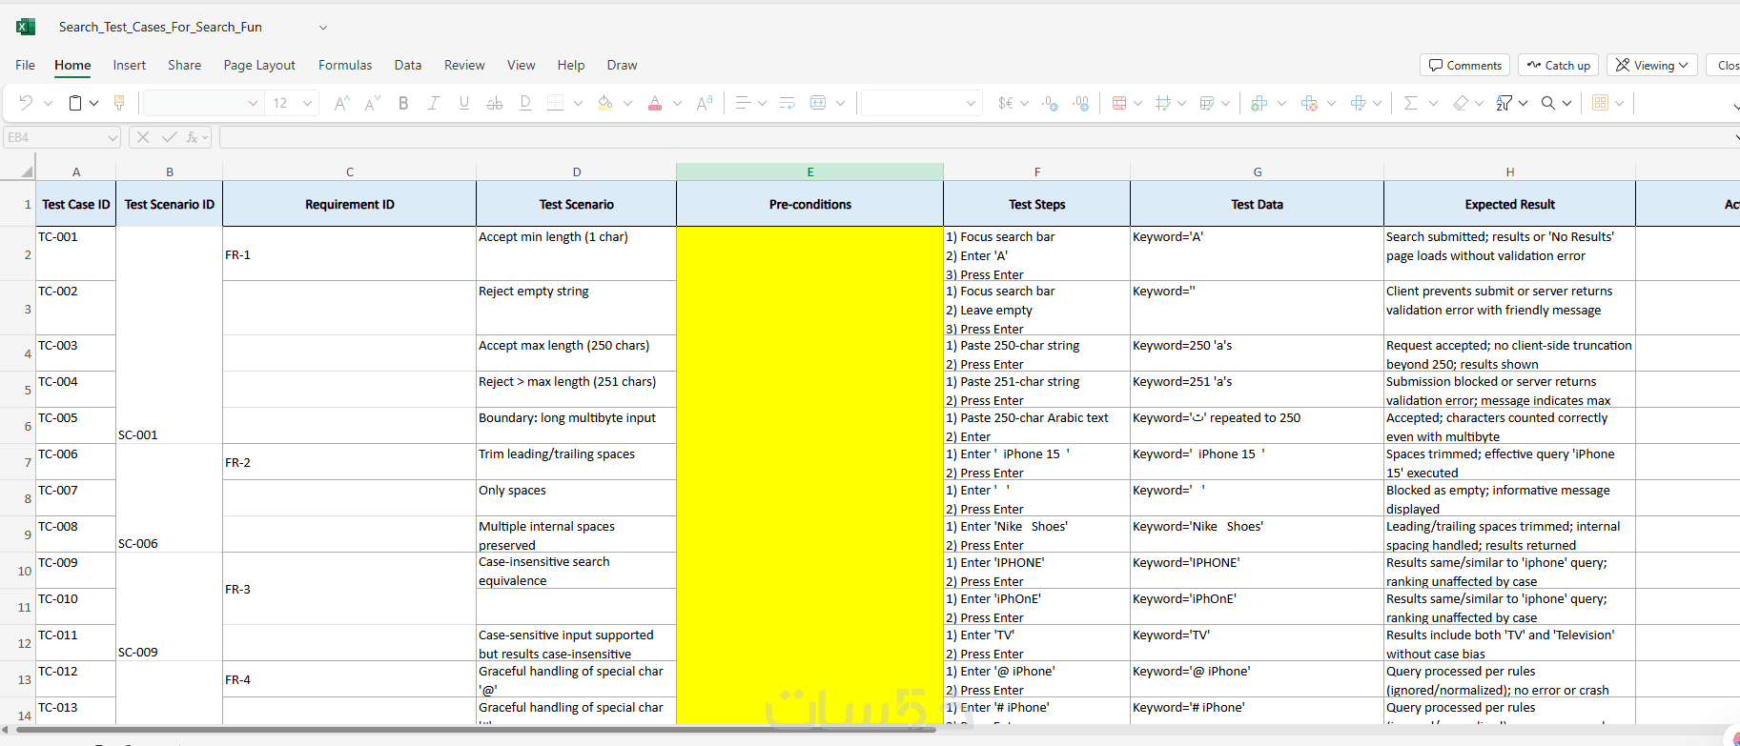Click the Format Painter brush icon
Screen dimensions: 1740x746
(x=119, y=103)
